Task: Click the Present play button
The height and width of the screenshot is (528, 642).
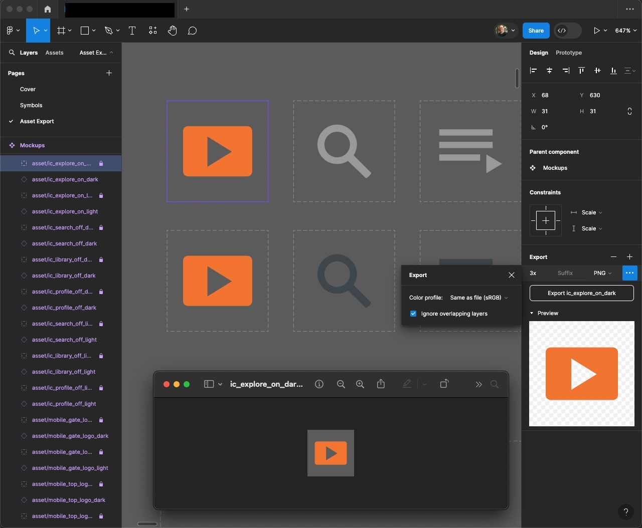Action: coord(596,31)
